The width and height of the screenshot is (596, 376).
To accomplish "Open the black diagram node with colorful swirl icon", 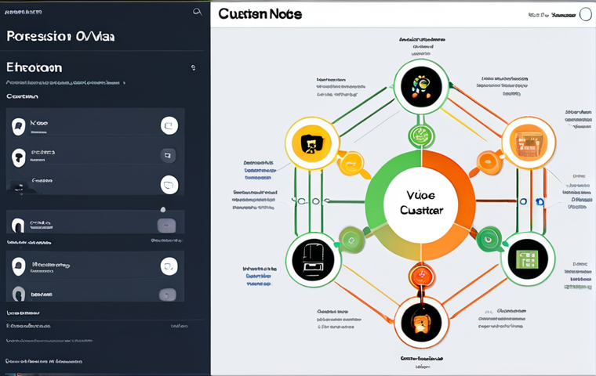I will point(421,87).
